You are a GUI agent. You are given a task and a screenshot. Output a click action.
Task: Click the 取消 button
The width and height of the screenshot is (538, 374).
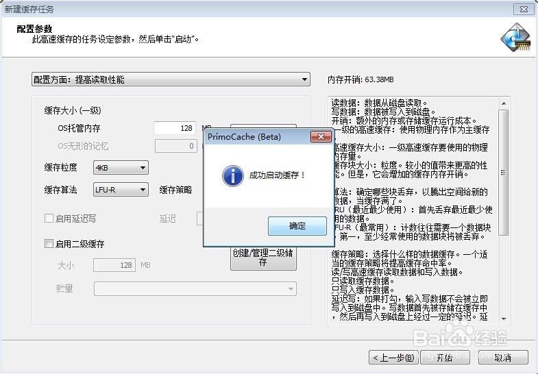pos(503,358)
